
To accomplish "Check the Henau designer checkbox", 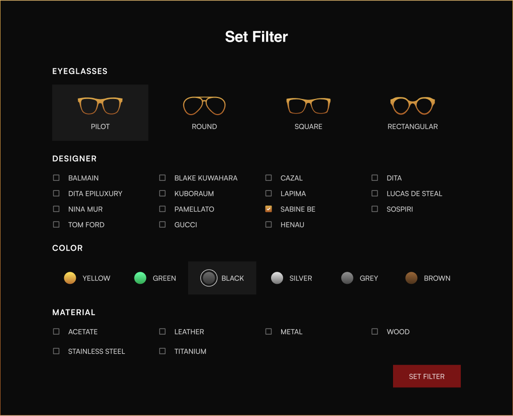I will pyautogui.click(x=269, y=225).
